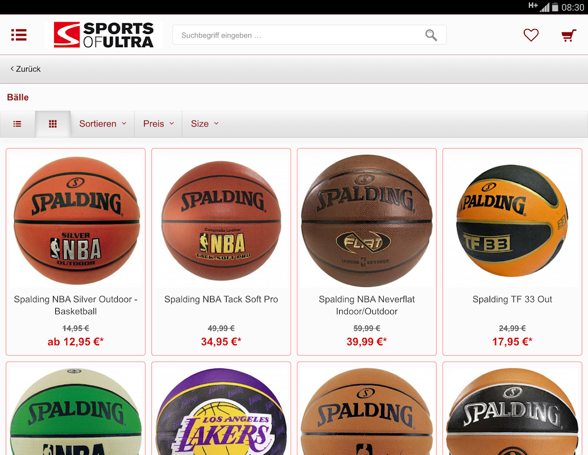Check the battery status icon
The image size is (588, 455).
pos(555,7)
